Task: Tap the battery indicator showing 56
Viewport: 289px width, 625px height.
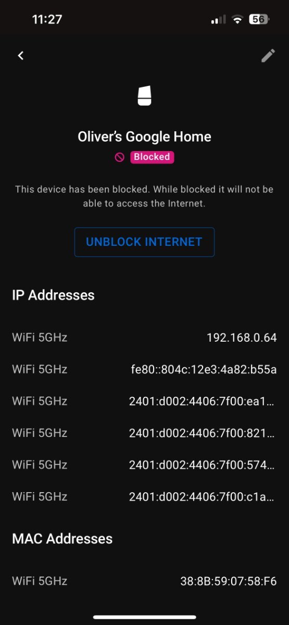Action: 259,20
